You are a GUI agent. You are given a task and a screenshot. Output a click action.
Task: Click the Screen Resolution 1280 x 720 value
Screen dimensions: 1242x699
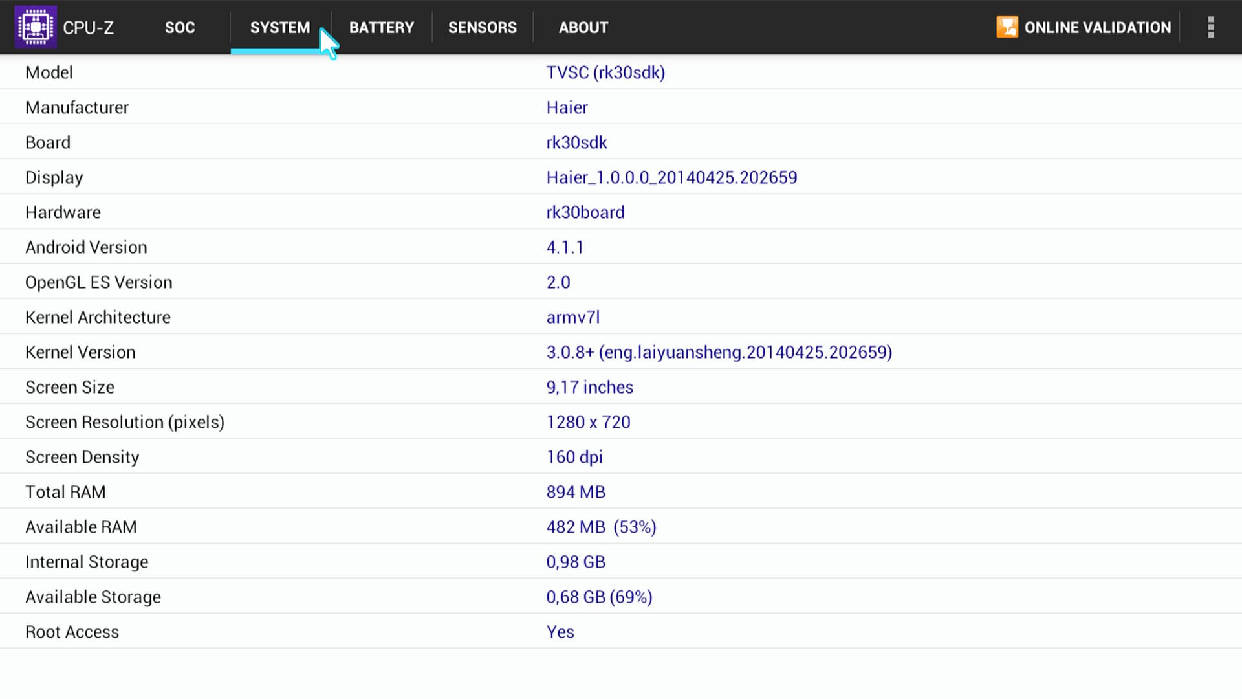tap(587, 422)
